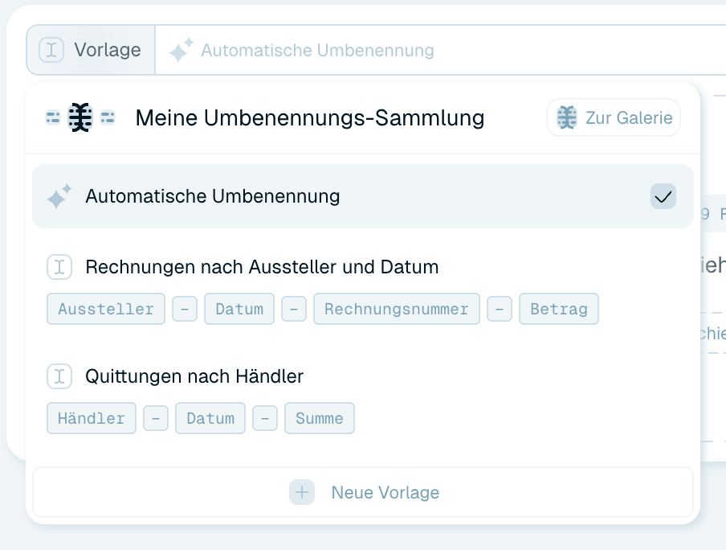Choose Quittungen nach Händler template
This screenshot has width=726, height=550.
tap(194, 376)
